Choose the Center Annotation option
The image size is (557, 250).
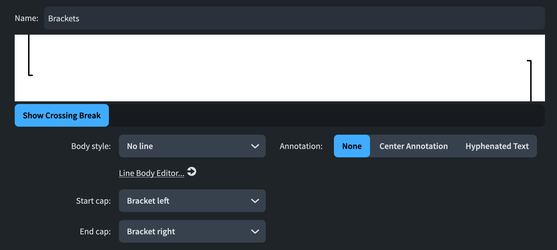coord(413,146)
